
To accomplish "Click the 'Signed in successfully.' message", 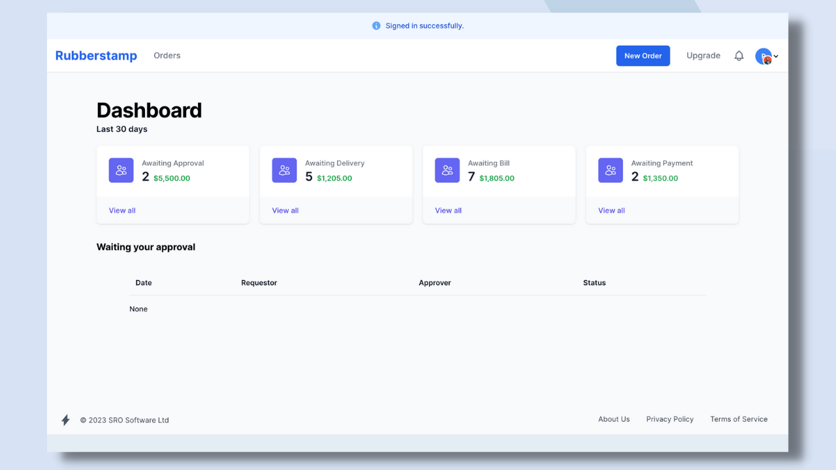I will click(425, 26).
